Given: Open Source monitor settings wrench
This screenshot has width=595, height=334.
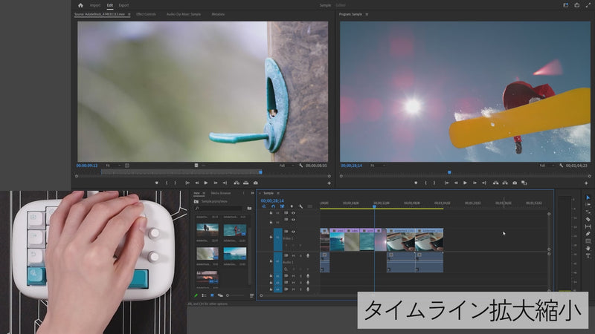Looking at the screenshot, I should (300, 166).
